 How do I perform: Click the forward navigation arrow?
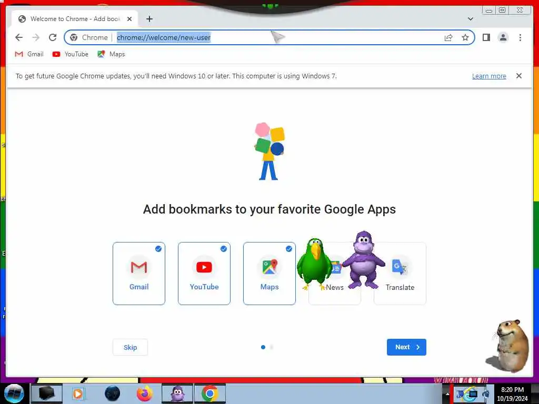click(36, 37)
